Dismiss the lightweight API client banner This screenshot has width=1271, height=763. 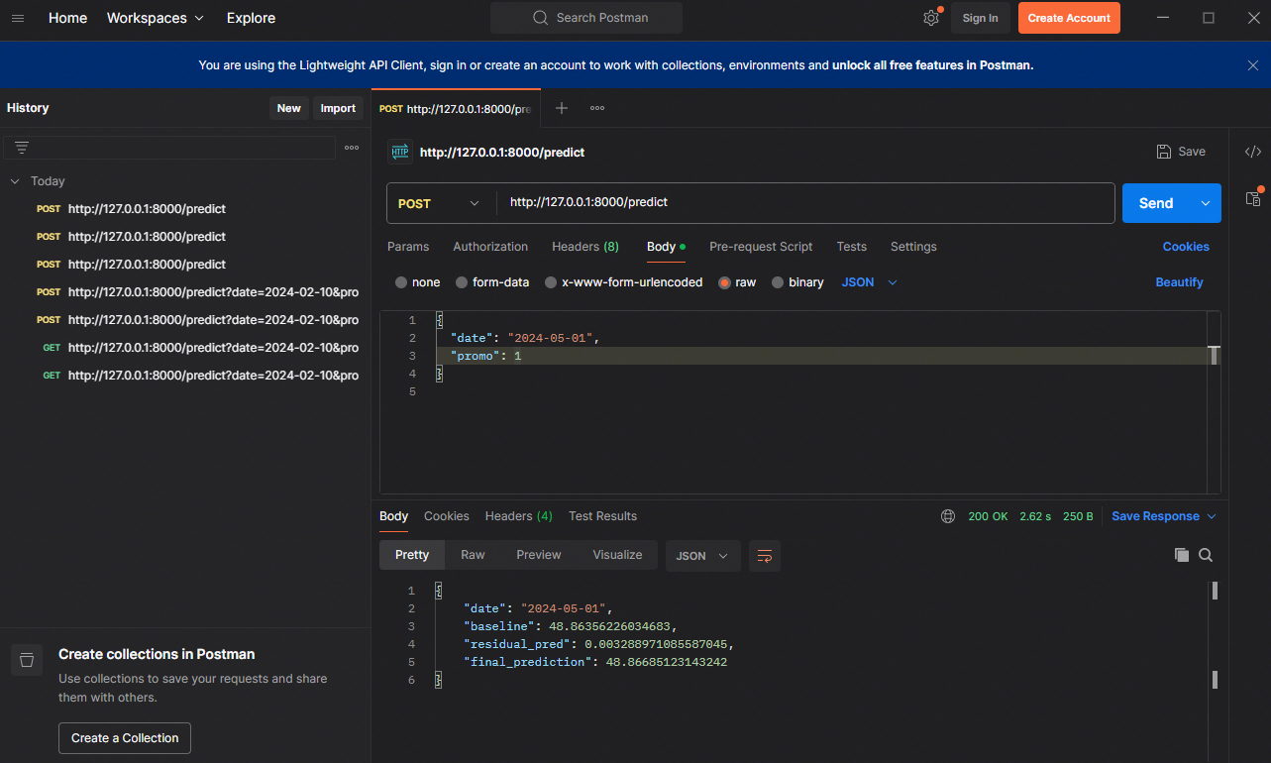1253,65
